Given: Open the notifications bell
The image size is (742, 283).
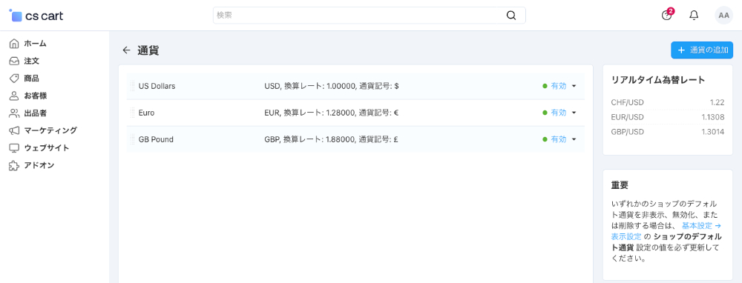Looking at the screenshot, I should [694, 15].
